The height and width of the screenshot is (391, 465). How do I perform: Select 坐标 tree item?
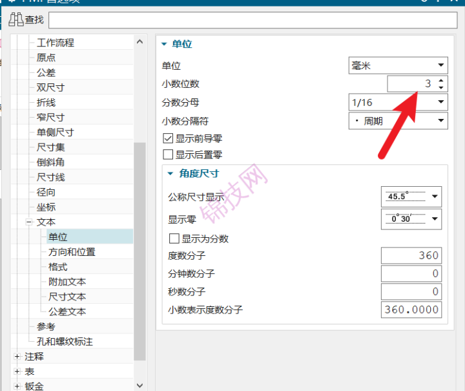pyautogui.click(x=46, y=207)
